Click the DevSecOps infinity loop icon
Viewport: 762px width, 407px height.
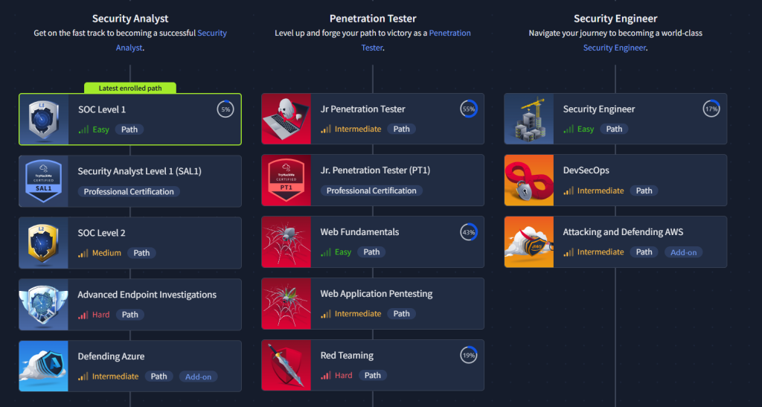point(528,180)
